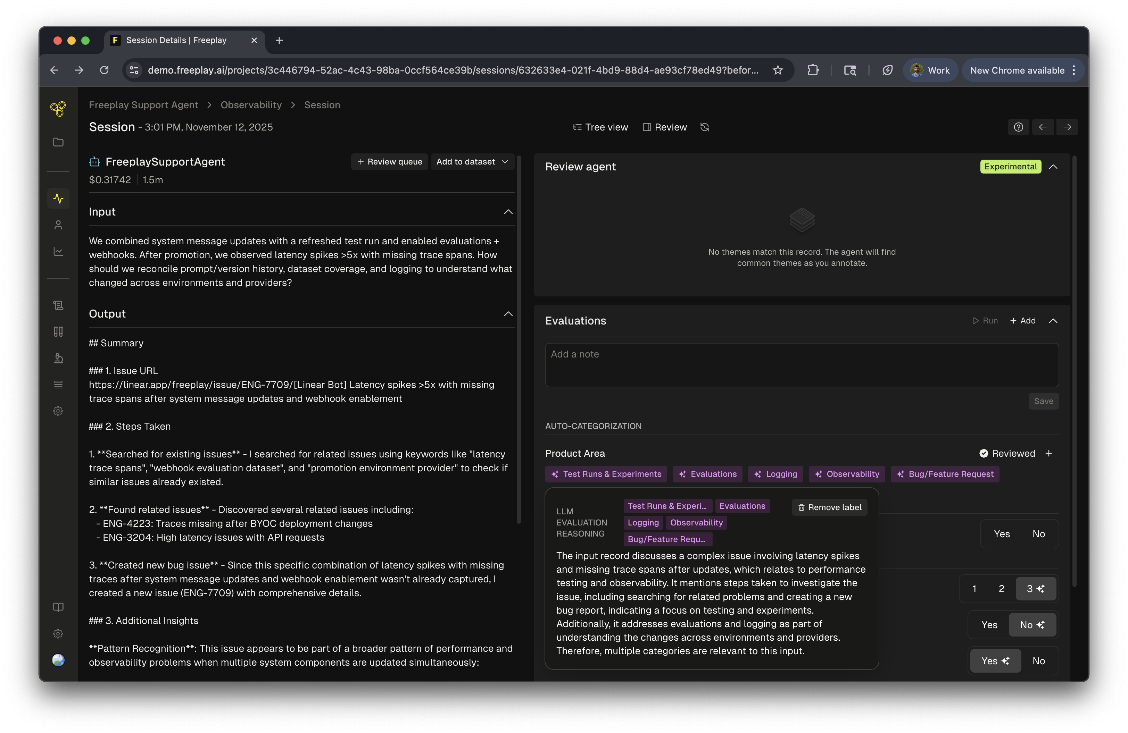Open the analytics chart icon in sidebar
This screenshot has width=1128, height=733.
click(x=58, y=251)
